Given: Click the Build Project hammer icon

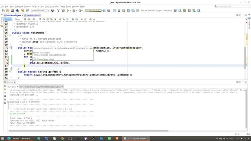Looking at the screenshot, I should point(58,11).
